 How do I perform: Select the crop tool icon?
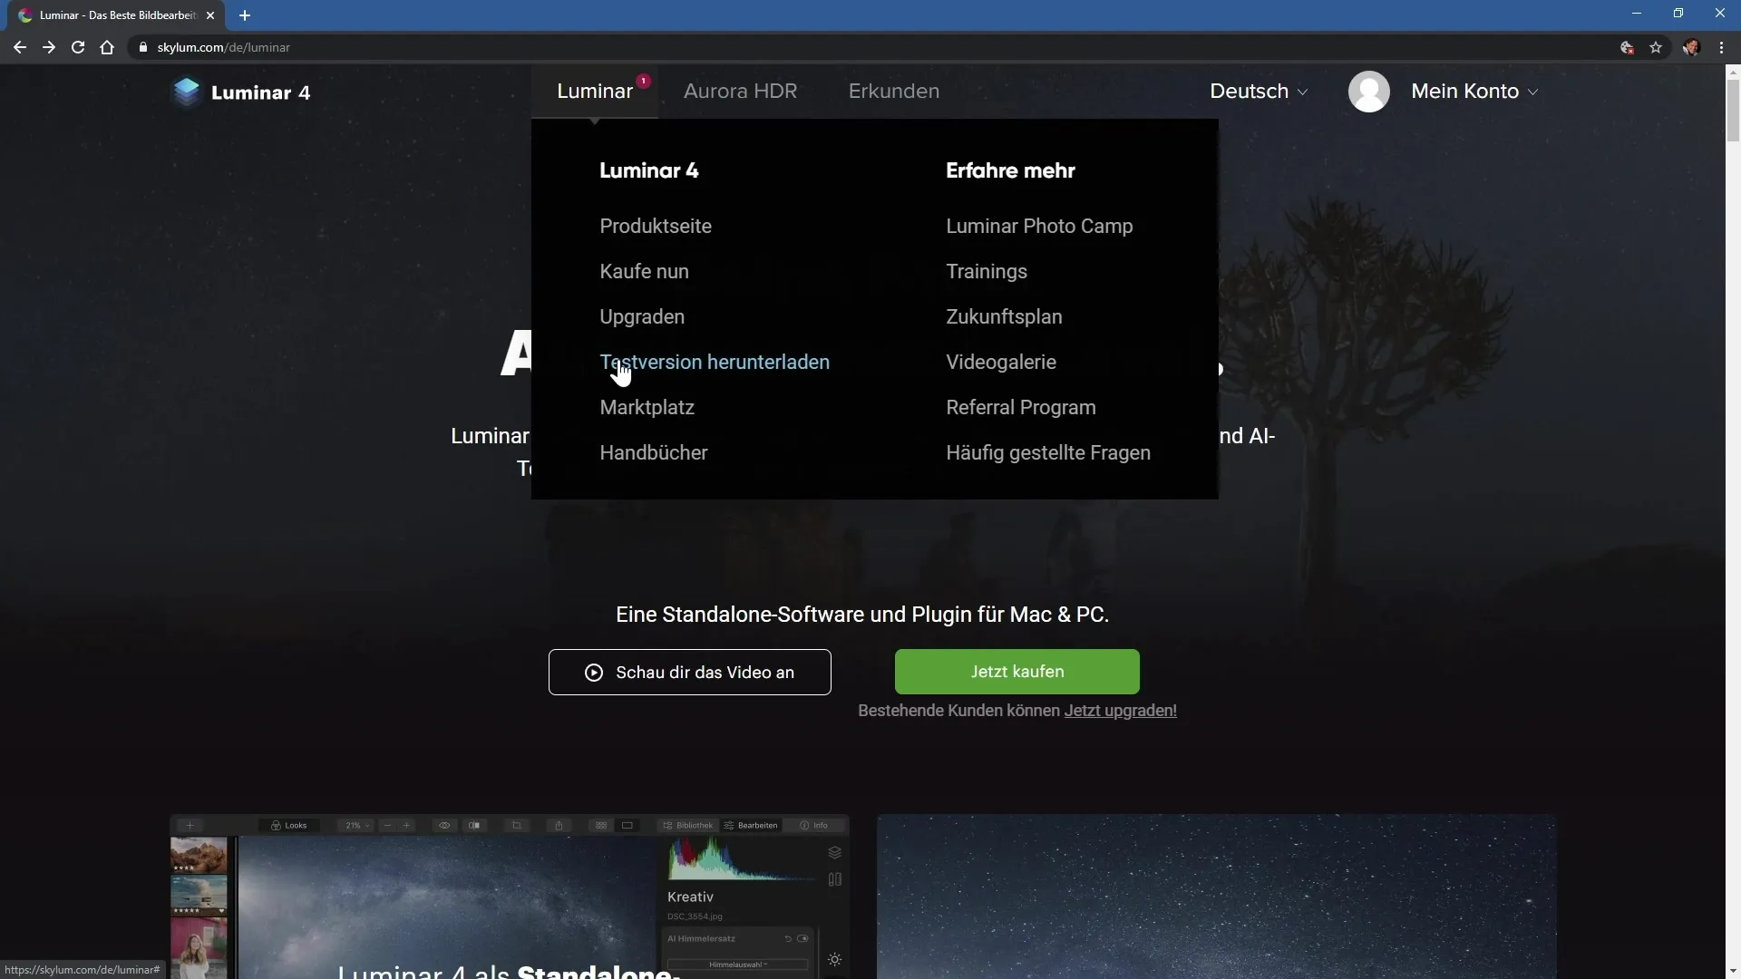(x=517, y=825)
